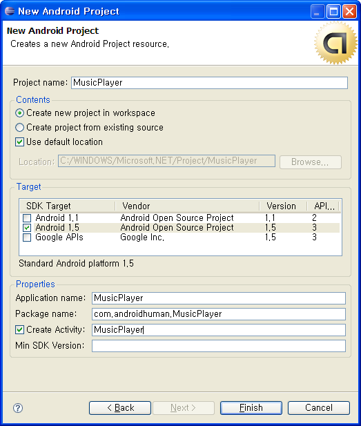Viewport: 361px width, 426px height.
Task: Uncheck the Android 1.5 SDK target
Action: [x=27, y=228]
